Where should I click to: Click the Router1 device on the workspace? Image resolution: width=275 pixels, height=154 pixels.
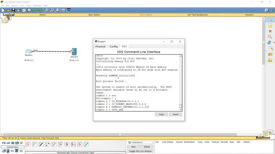[x=29, y=51]
